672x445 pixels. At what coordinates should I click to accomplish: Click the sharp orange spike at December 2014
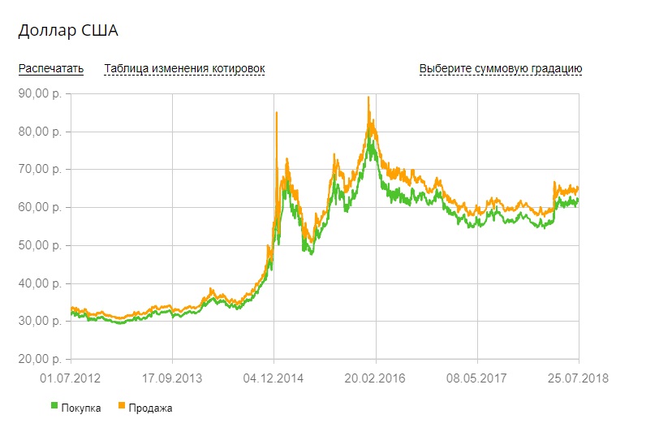click(x=277, y=114)
